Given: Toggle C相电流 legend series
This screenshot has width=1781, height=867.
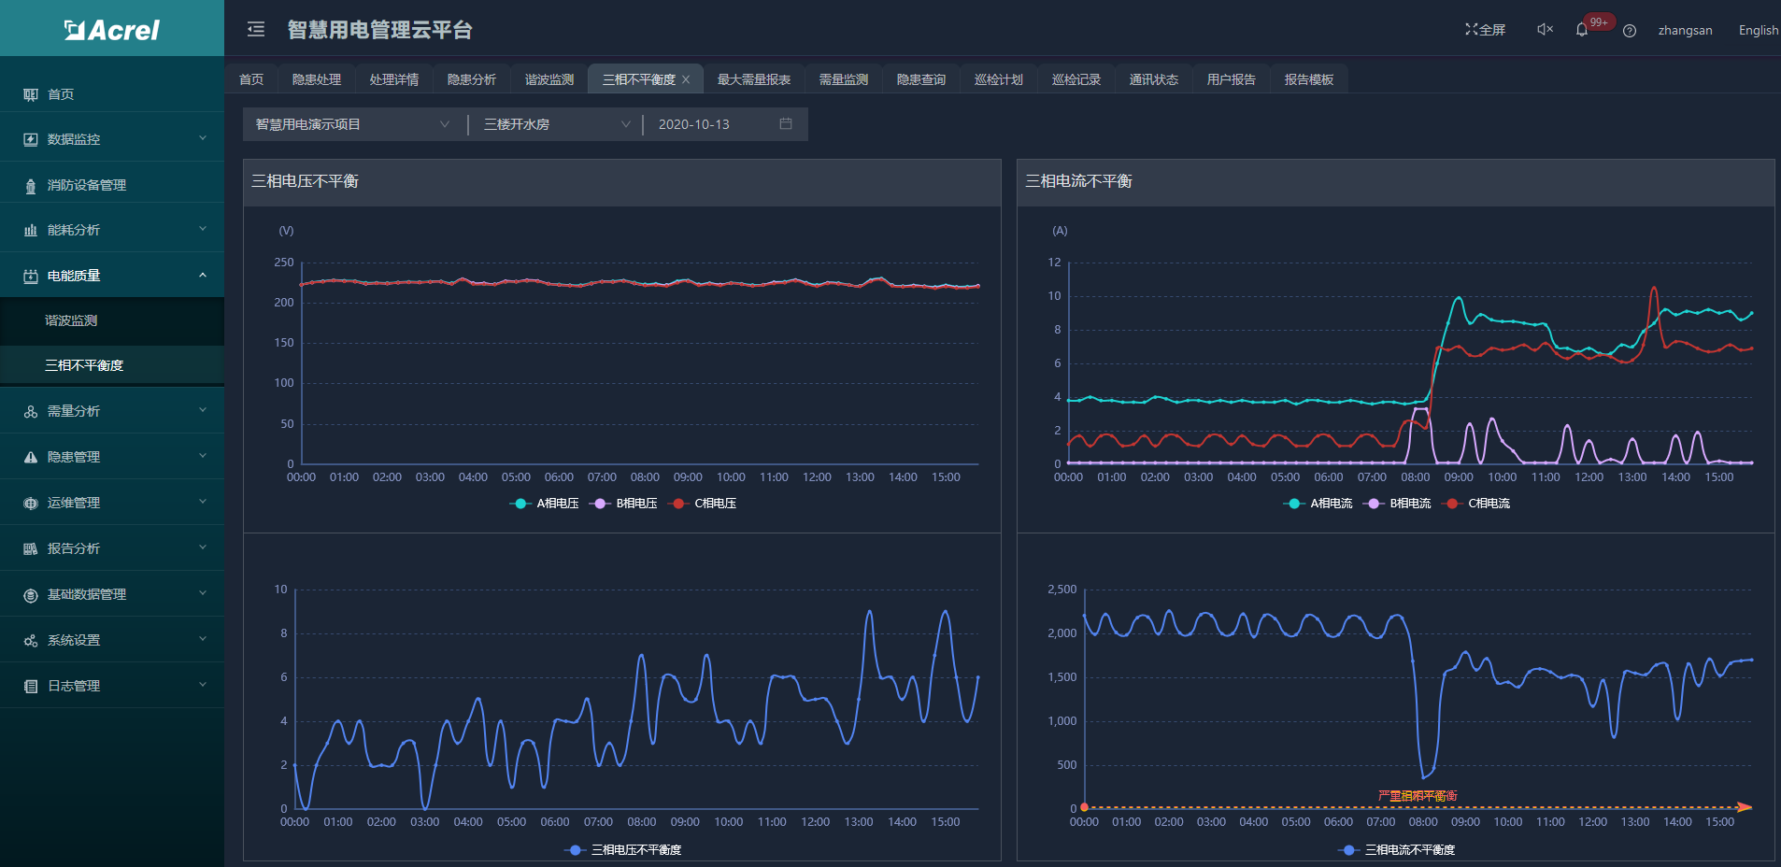Looking at the screenshot, I should pos(1476,504).
